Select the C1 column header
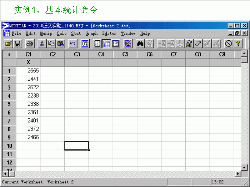The image size is (250, 187). pos(28,54)
